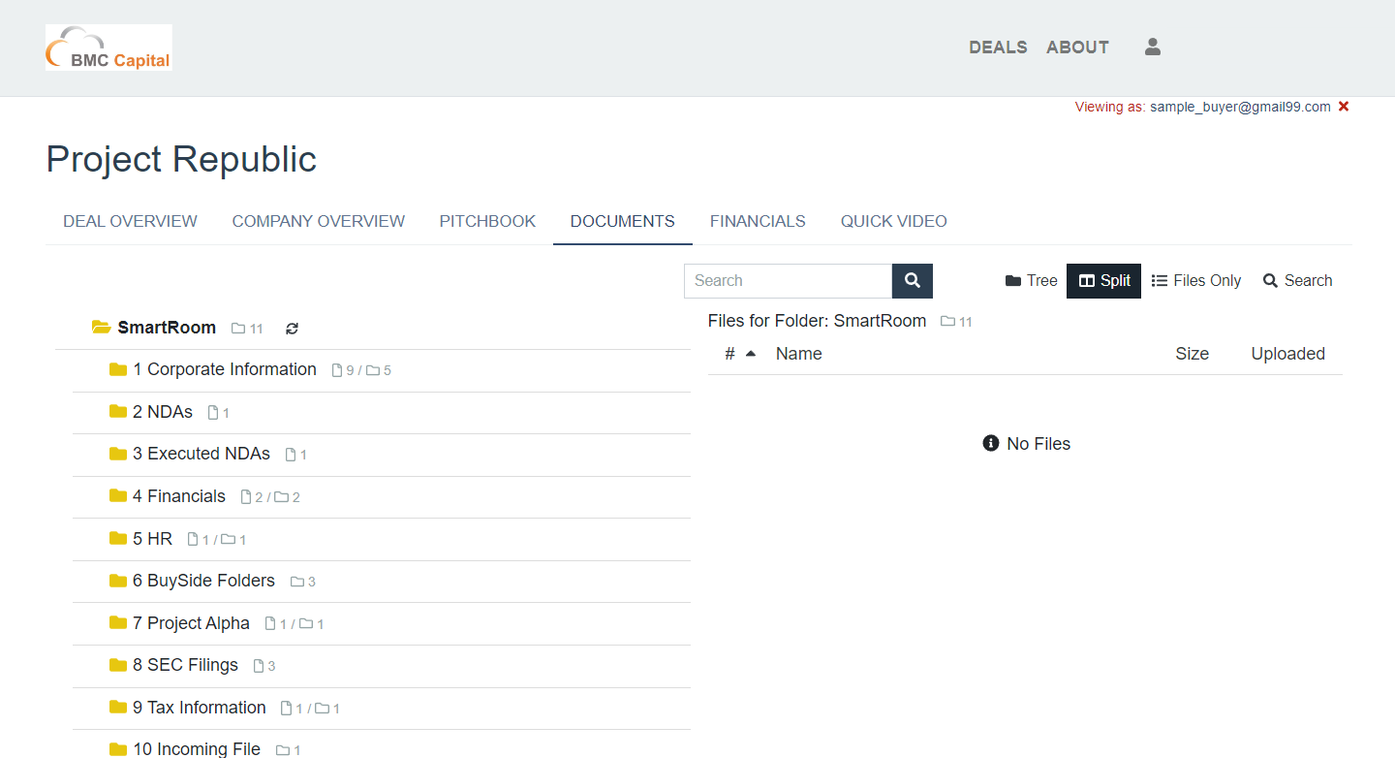Close the 'Viewing as' impersonation with red X
The image size is (1395, 758).
(x=1344, y=107)
